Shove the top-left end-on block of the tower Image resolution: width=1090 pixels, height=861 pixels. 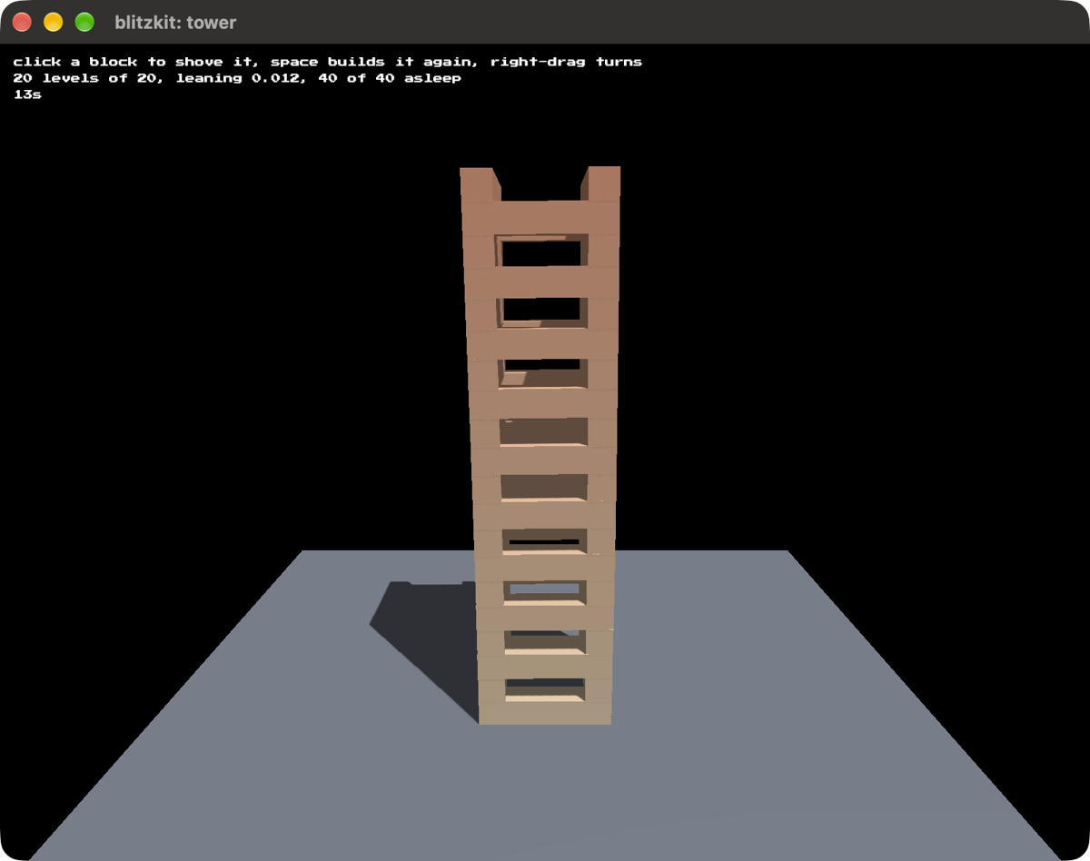tap(478, 185)
